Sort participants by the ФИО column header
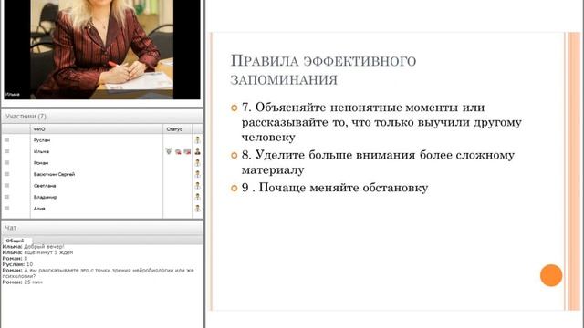Image resolution: width=584 pixels, height=328 pixels. (x=96, y=129)
